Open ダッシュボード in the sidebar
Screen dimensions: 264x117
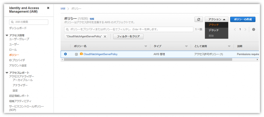tap(18, 28)
